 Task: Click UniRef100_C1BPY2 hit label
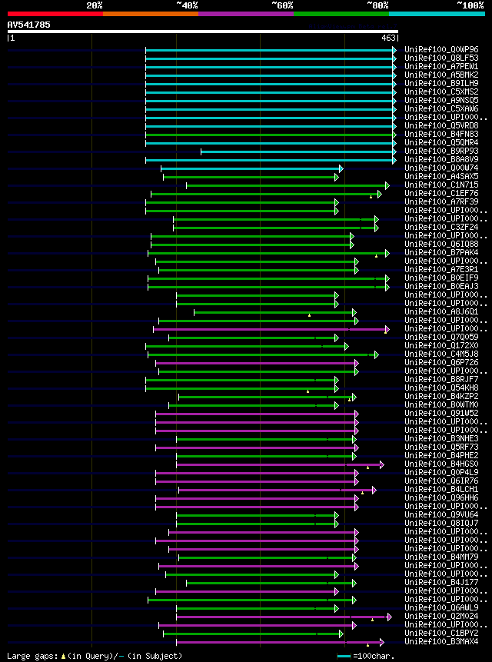[441, 633]
